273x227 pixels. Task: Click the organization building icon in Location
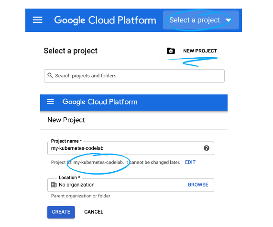[x=54, y=185]
